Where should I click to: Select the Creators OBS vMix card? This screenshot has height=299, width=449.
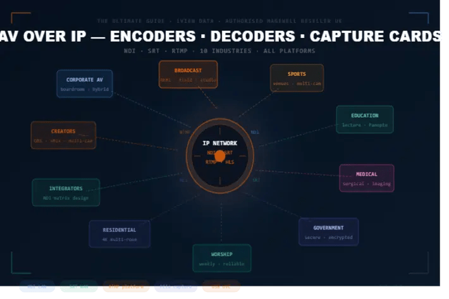pyautogui.click(x=63, y=135)
